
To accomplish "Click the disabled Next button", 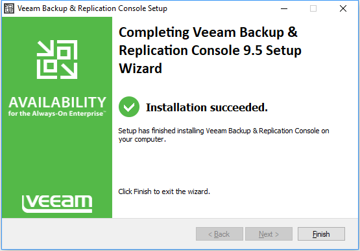I will pyautogui.click(x=269, y=234).
